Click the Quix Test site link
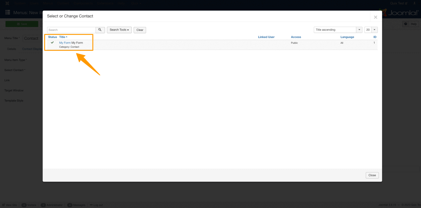421x208 pixels. [x=399, y=3]
